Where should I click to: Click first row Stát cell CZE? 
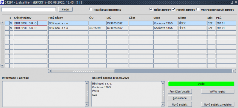(211, 23)
